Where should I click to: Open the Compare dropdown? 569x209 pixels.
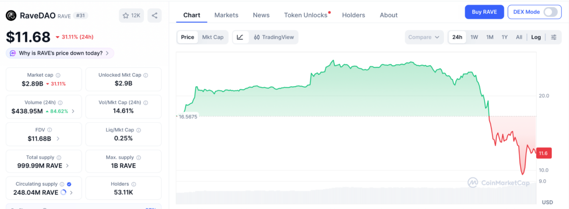click(424, 37)
